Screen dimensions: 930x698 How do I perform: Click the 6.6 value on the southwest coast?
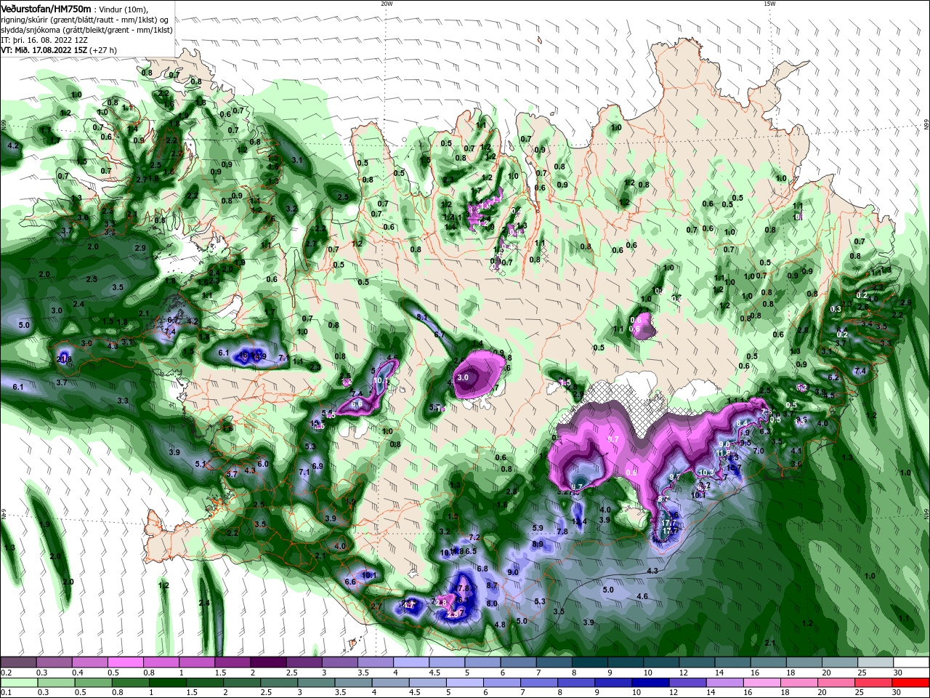349,582
